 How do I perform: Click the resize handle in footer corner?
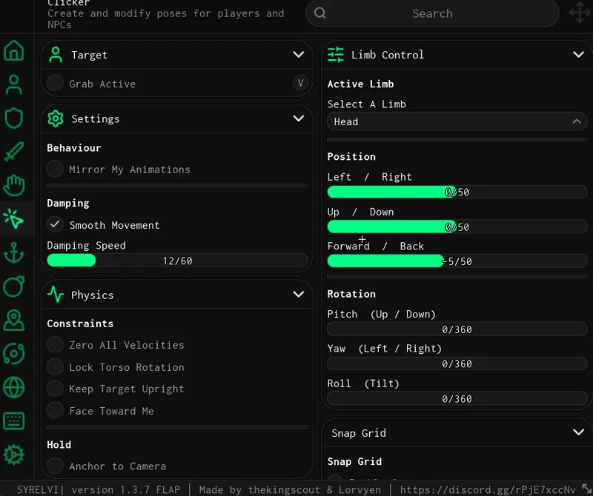pyautogui.click(x=586, y=489)
